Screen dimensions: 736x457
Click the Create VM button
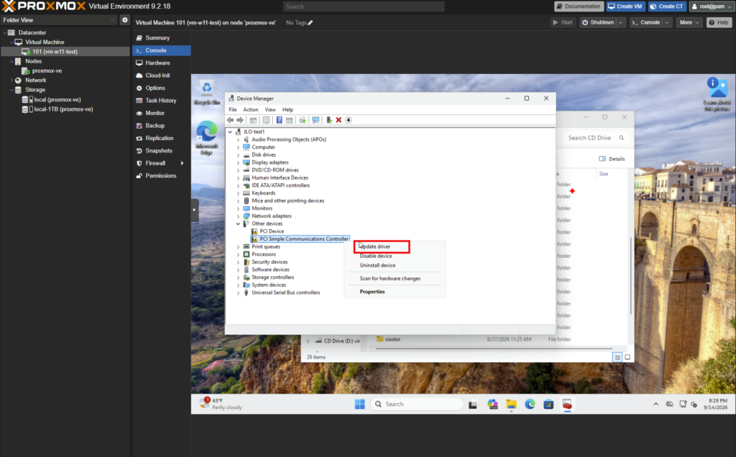(x=625, y=6)
